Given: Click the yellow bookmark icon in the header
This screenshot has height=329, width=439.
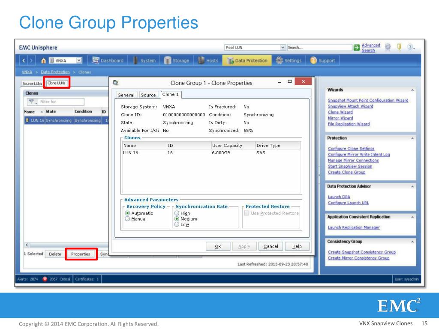Looking at the screenshot, I should coord(399,47).
